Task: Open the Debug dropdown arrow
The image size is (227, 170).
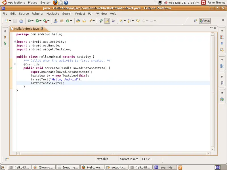Action: pos(32,21)
